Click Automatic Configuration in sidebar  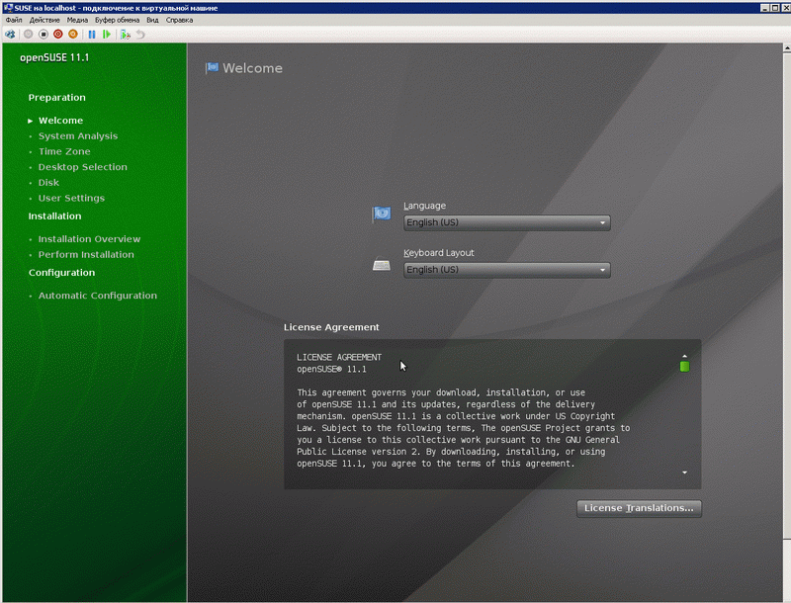click(x=97, y=296)
